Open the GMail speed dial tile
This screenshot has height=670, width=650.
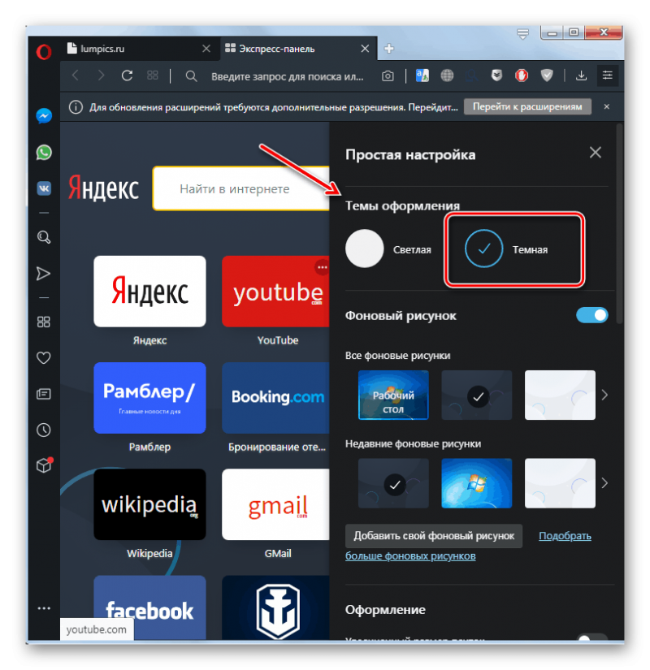tap(275, 504)
